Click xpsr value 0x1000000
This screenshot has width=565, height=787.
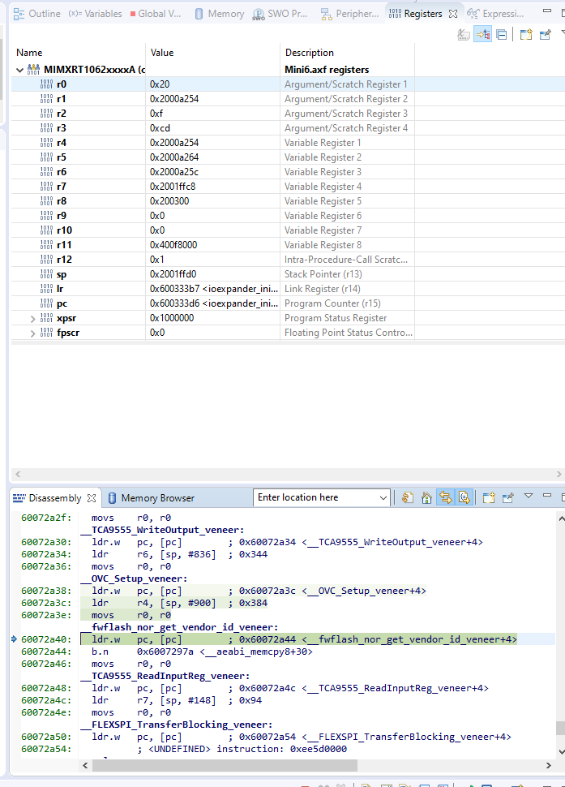click(172, 318)
